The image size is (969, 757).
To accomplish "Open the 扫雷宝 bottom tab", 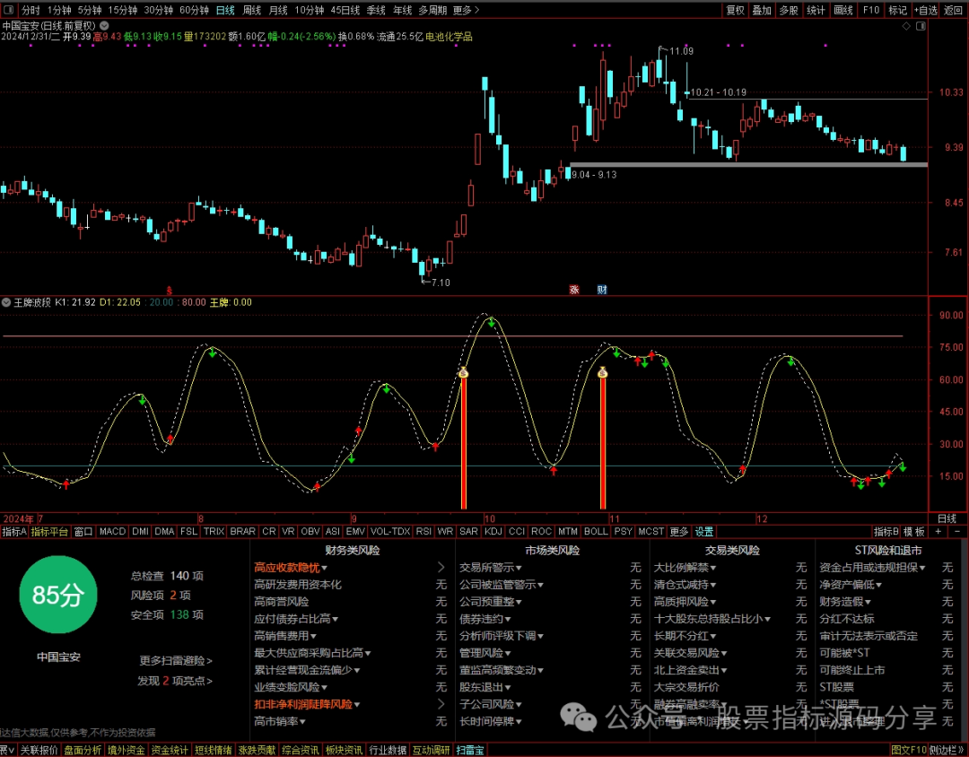I will tap(470, 750).
